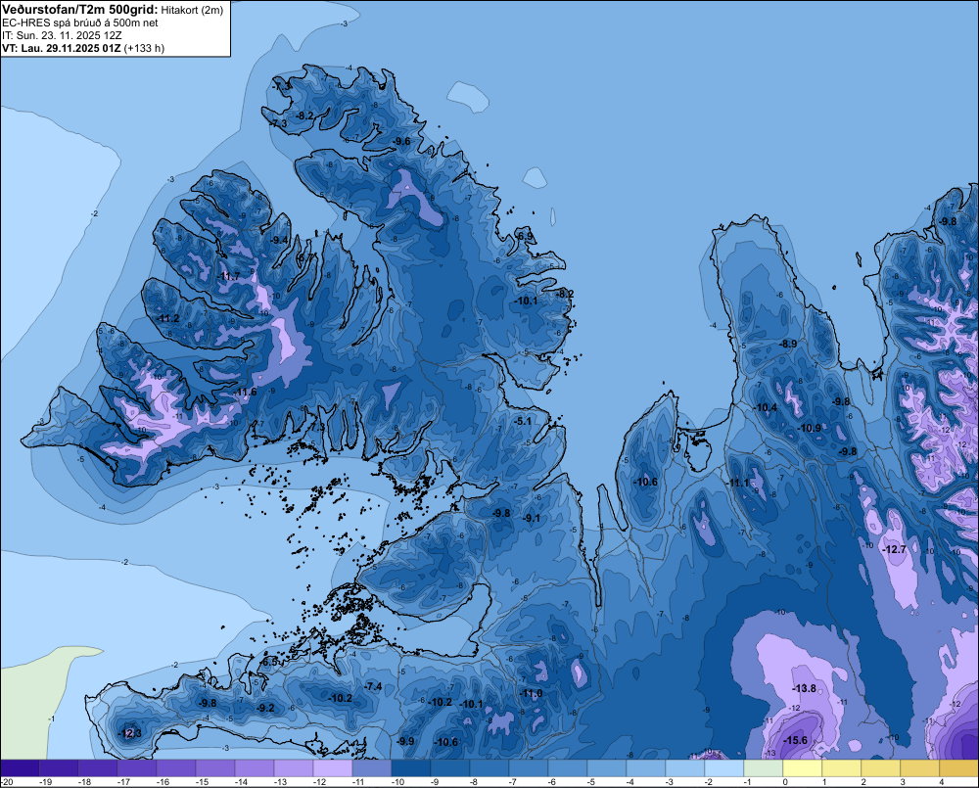Screen dimensions: 979x788
Task: Click the -9.1 temperature value on map
Action: coord(531,518)
